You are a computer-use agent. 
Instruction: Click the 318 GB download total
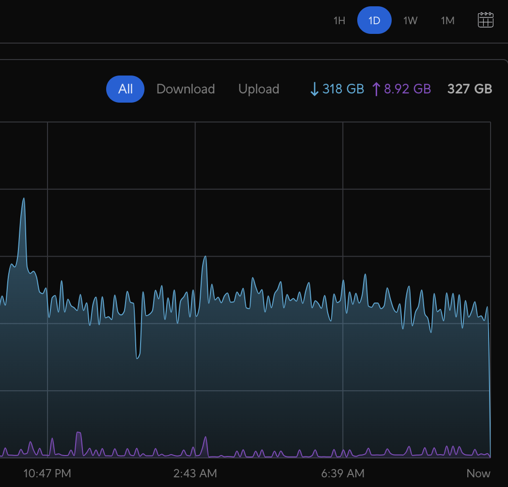click(x=343, y=89)
